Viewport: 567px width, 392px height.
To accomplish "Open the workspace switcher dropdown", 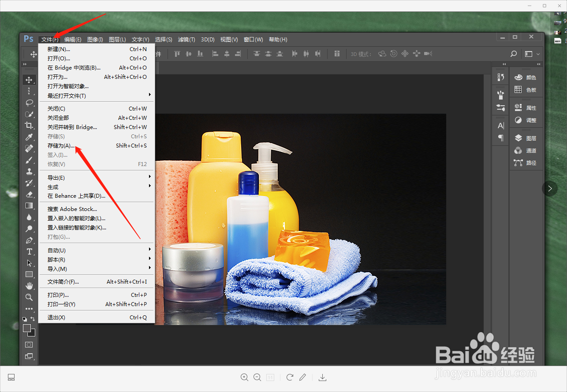I will (x=533, y=54).
